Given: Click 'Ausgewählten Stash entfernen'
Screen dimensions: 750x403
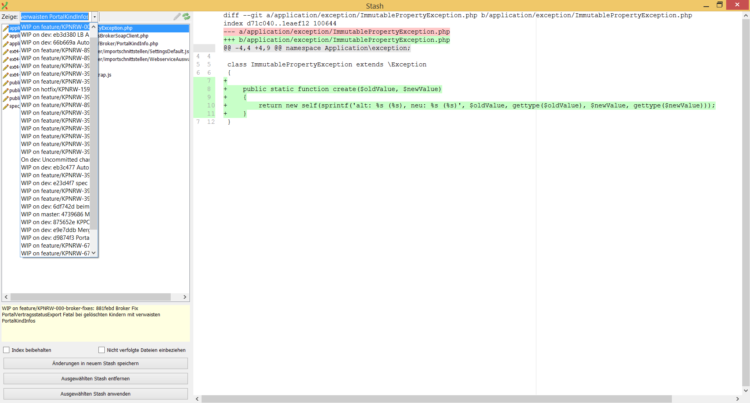Looking at the screenshot, I should coord(95,378).
